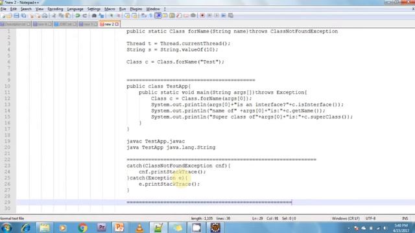Click line number 10 in the margin

click(x=7, y=86)
